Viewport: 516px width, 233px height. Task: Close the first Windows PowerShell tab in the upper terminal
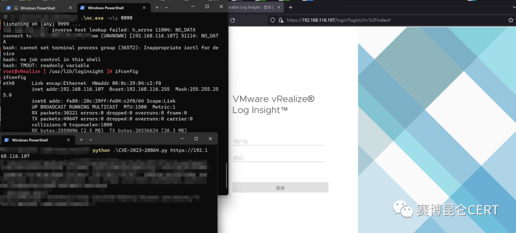(x=71, y=8)
